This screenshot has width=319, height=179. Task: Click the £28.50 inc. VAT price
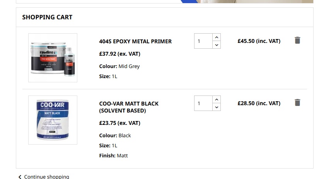point(259,103)
